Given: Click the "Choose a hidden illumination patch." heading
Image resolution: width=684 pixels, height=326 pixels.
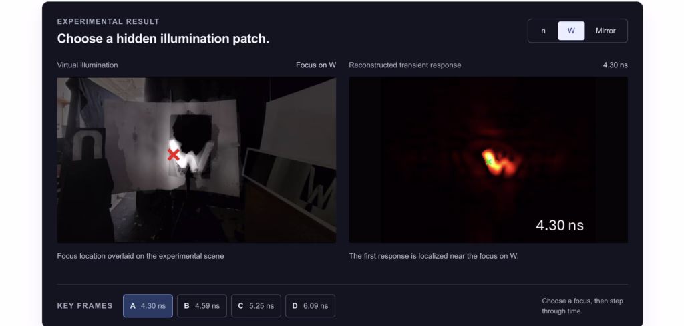Looking at the screenshot, I should click(163, 39).
